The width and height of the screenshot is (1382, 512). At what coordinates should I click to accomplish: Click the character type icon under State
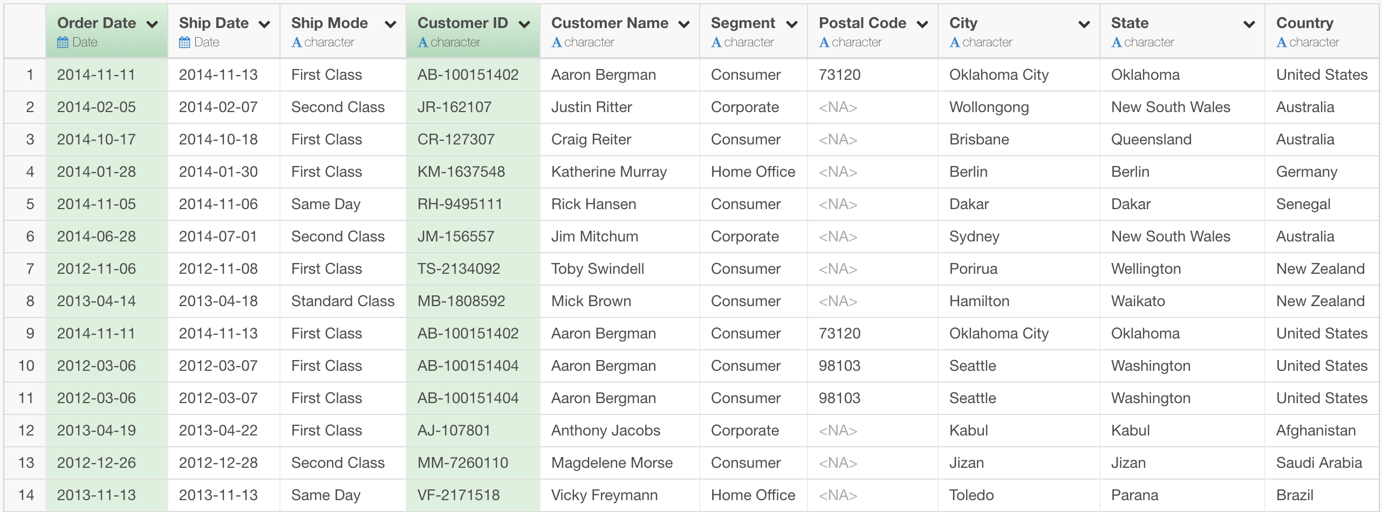[x=1116, y=42]
